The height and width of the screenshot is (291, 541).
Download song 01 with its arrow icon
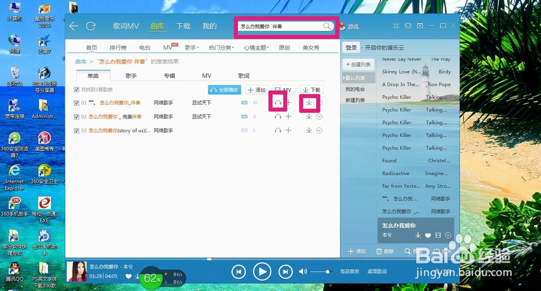pos(309,102)
